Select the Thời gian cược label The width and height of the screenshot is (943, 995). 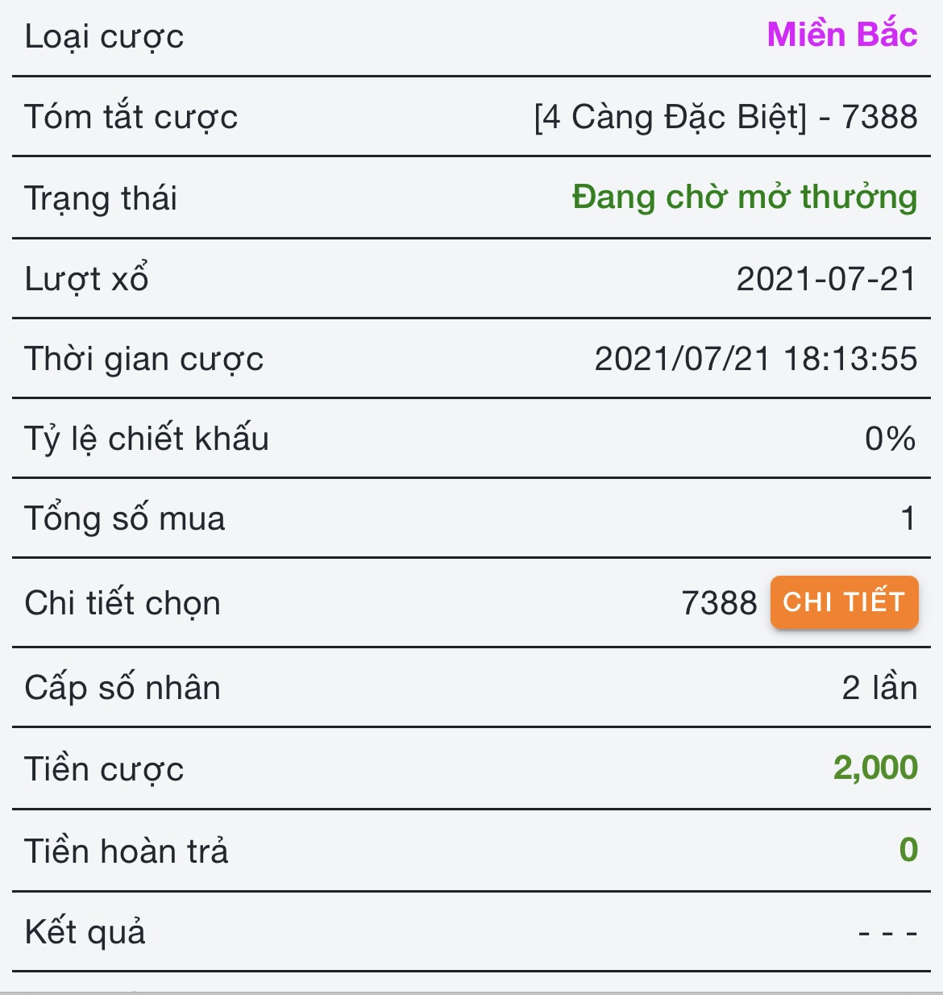[143, 360]
